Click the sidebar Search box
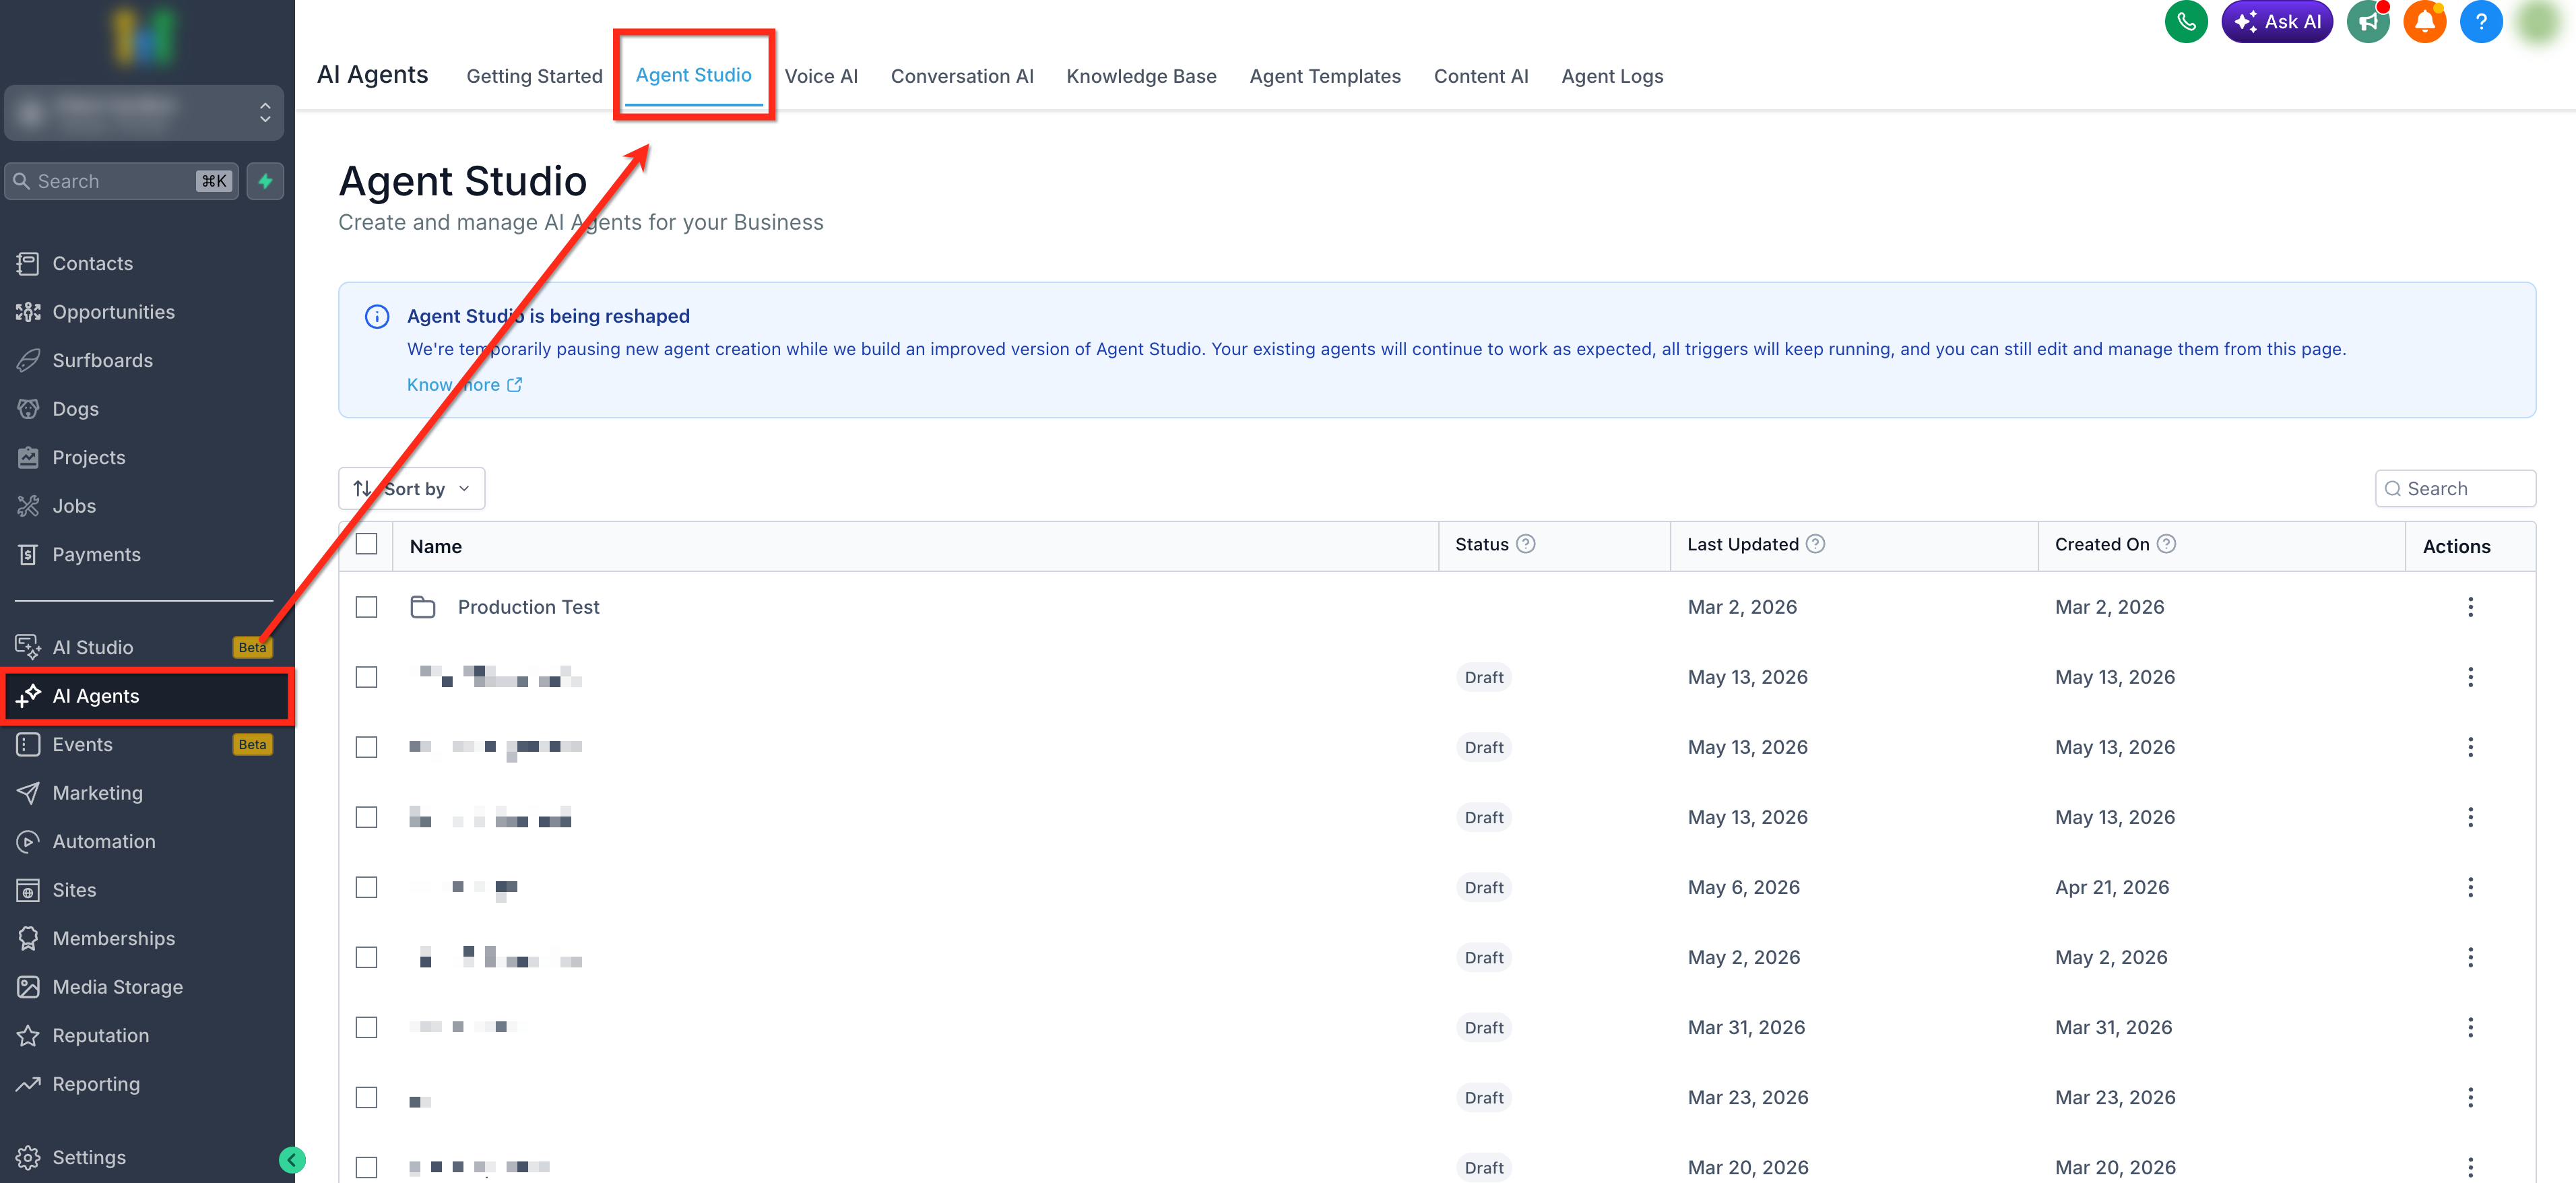Image resolution: width=2576 pixels, height=1183 pixels. tap(122, 181)
